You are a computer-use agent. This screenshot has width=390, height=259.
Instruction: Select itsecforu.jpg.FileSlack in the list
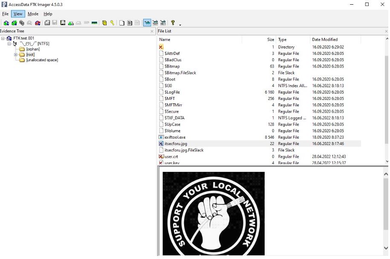(x=260, y=150)
